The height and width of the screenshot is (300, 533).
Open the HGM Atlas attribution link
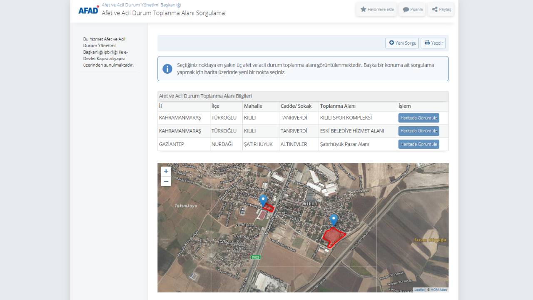click(x=438, y=290)
